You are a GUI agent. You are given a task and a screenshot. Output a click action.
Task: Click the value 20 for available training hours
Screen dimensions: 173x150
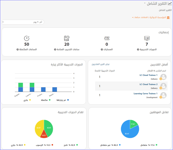(x=67, y=44)
